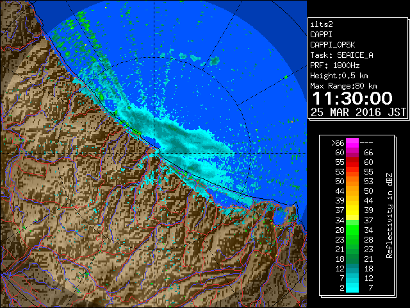The image size is (410, 308).
Task: Pick the yellow 37–39 dBZ color band
Action: (x=352, y=210)
